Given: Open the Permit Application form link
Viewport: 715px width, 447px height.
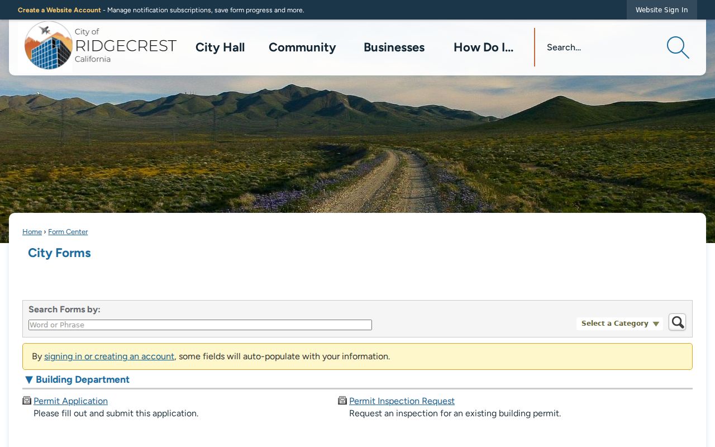Looking at the screenshot, I should (70, 401).
